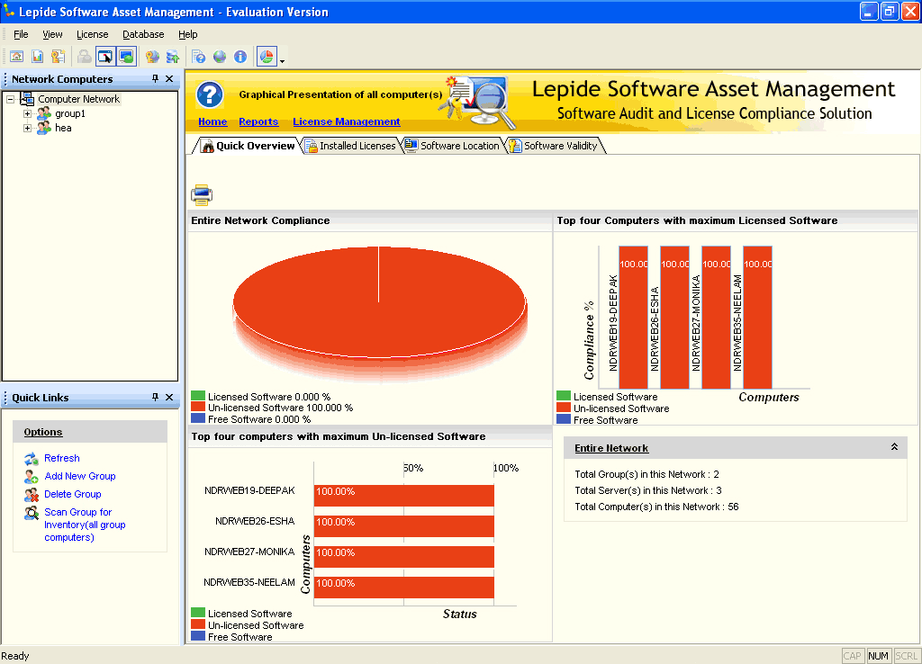This screenshot has width=922, height=664.
Task: Open the Reports link in header
Action: point(258,121)
